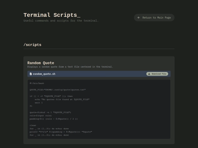198x148 pixels.
Task: Click the 'padding=$((' code line
Action: (x=54, y=119)
